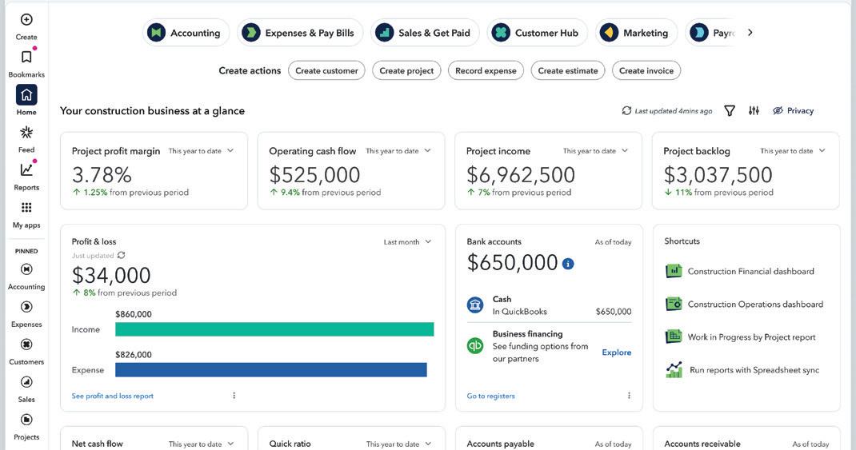This screenshot has width=856, height=450.
Task: Click the filter funnel icon
Action: pyautogui.click(x=730, y=111)
